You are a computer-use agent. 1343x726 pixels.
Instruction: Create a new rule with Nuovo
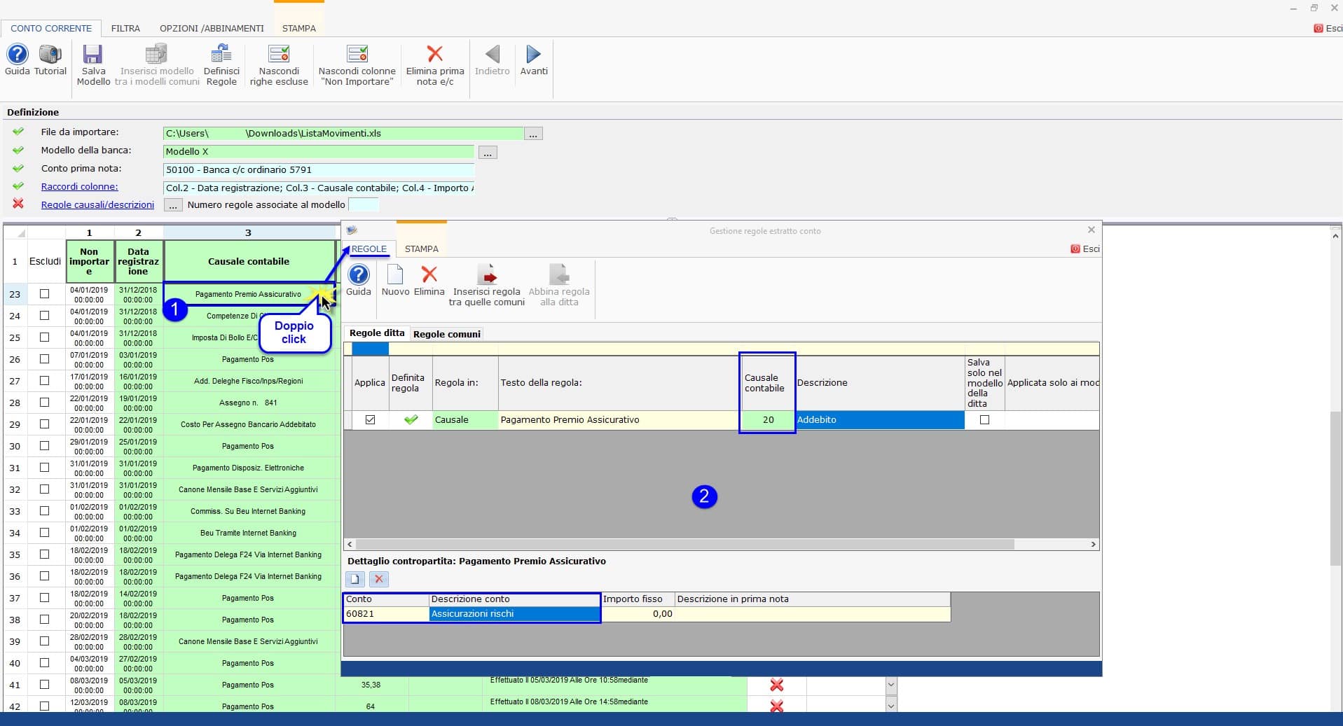coord(395,276)
